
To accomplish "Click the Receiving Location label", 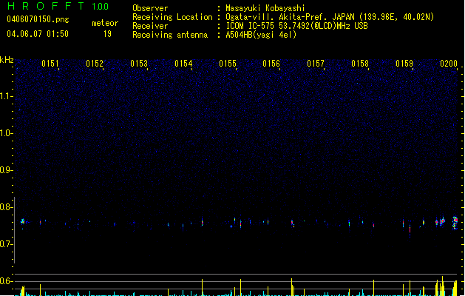I will pos(172,17).
